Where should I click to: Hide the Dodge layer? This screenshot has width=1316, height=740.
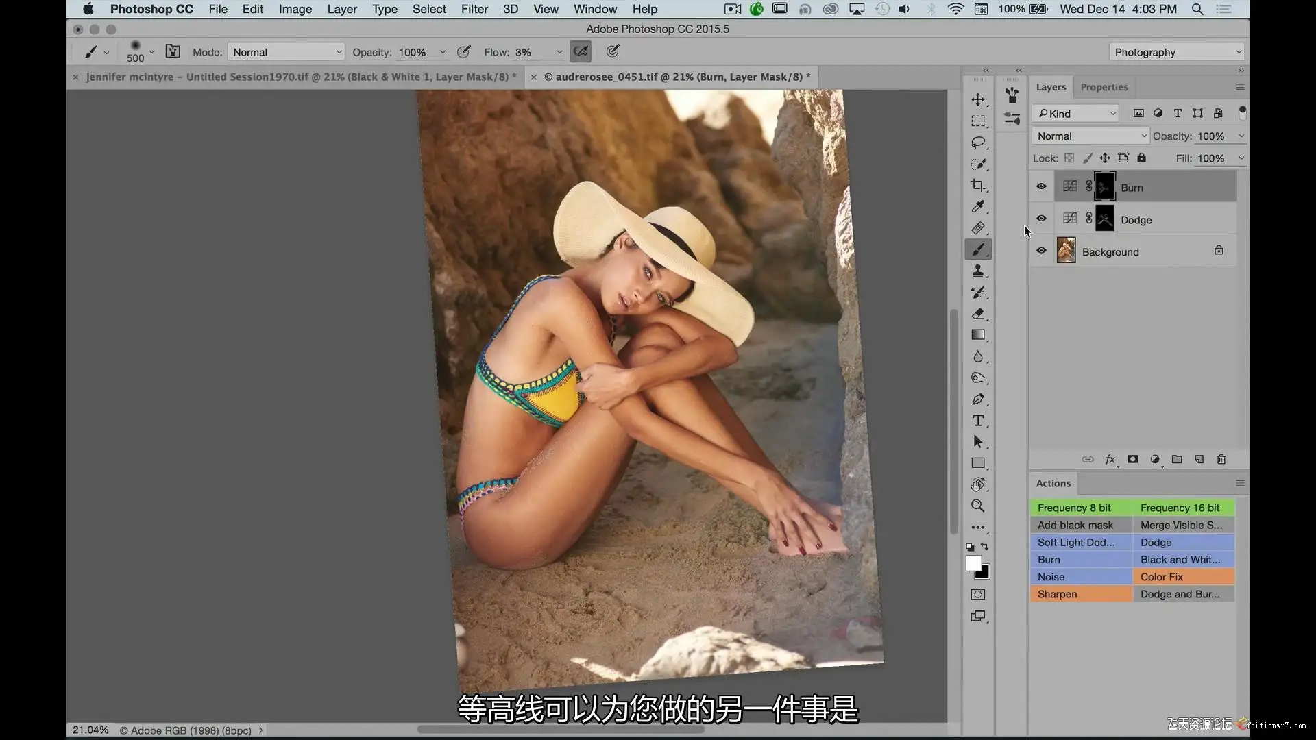1041,219
